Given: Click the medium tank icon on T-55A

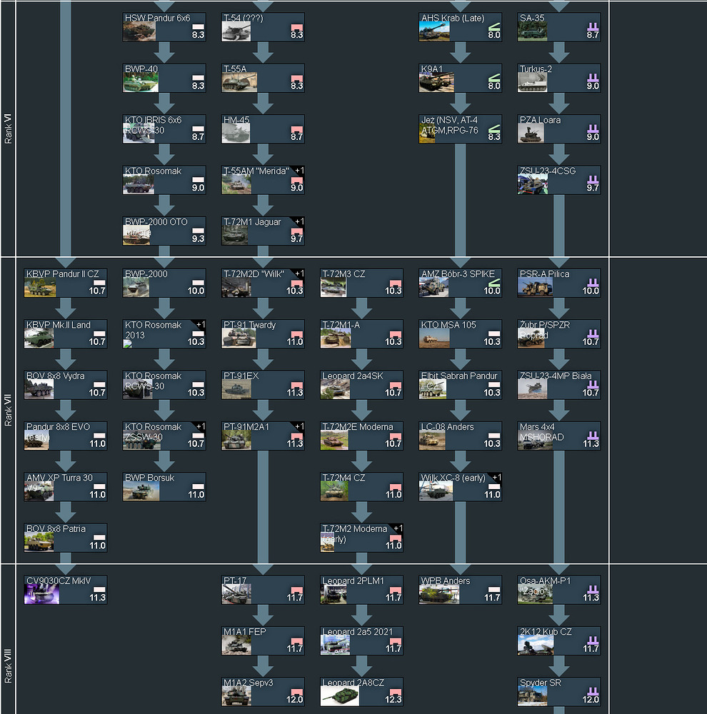Looking at the screenshot, I should (296, 77).
